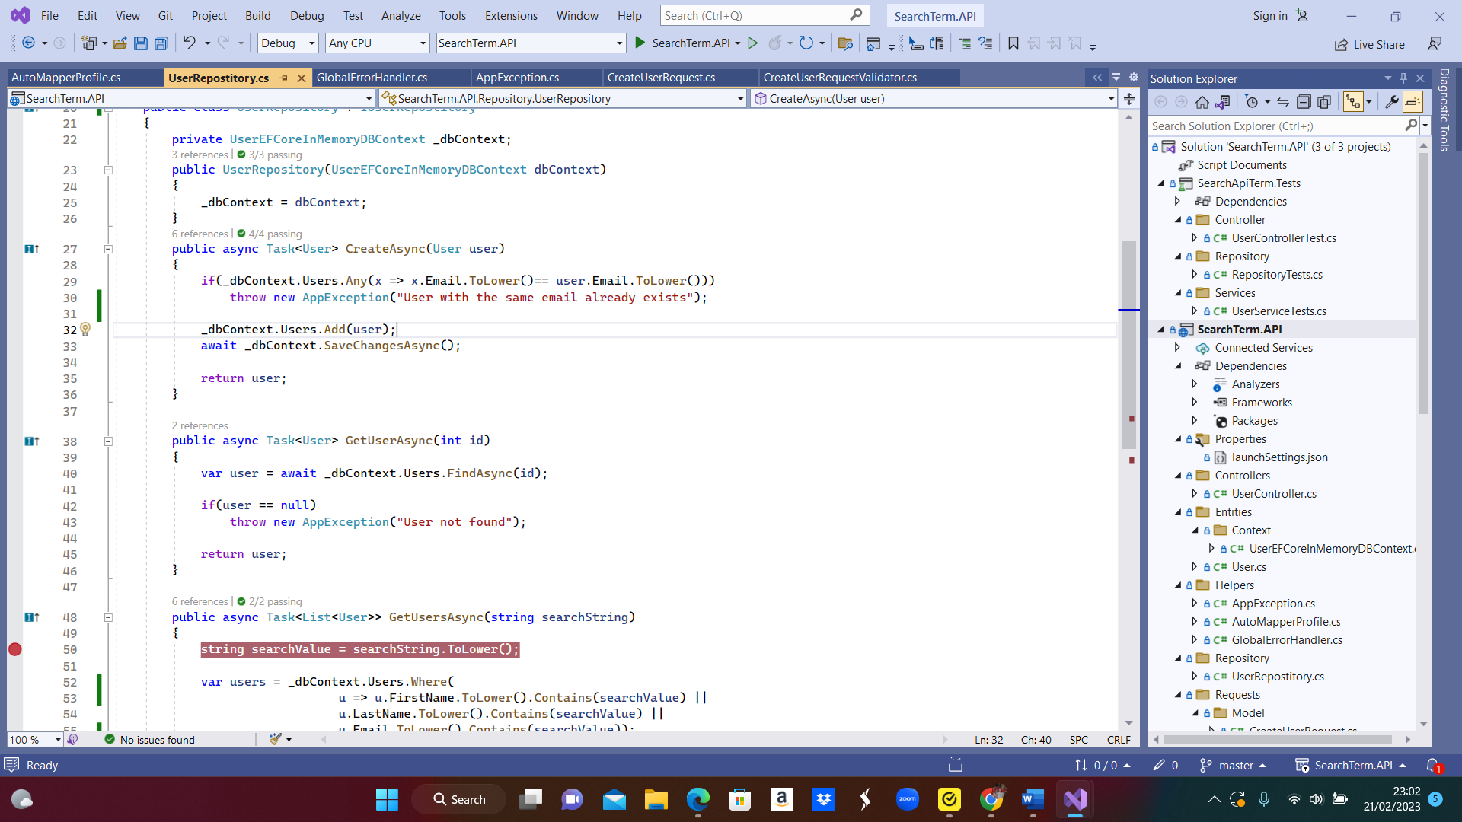This screenshot has height=822, width=1462.
Task: Click the Live Share button
Action: click(1369, 45)
